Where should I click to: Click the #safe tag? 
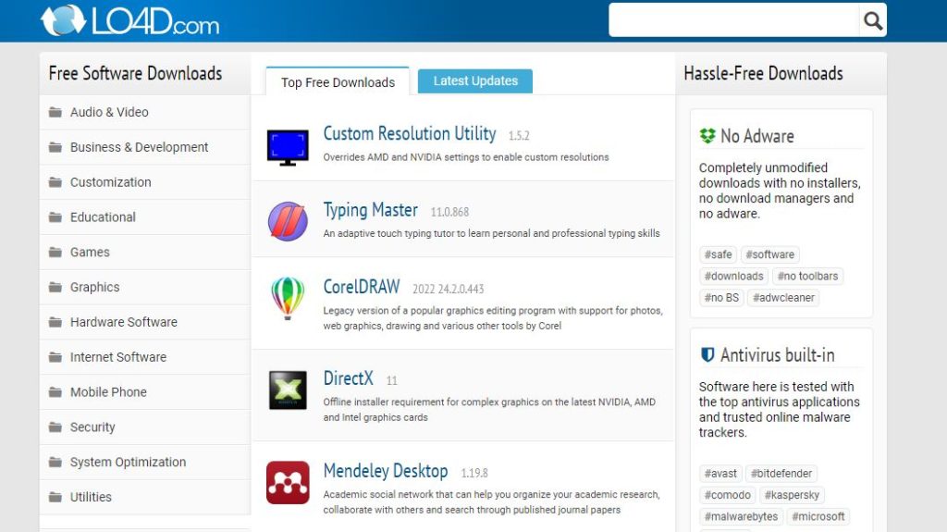[x=718, y=254]
